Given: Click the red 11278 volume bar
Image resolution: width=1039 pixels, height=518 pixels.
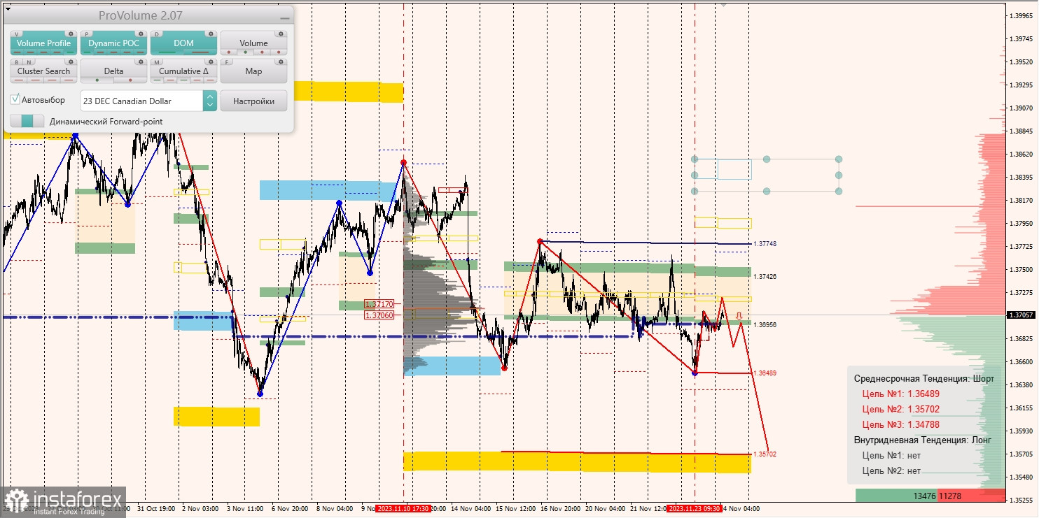Looking at the screenshot, I should pyautogui.click(x=971, y=496).
